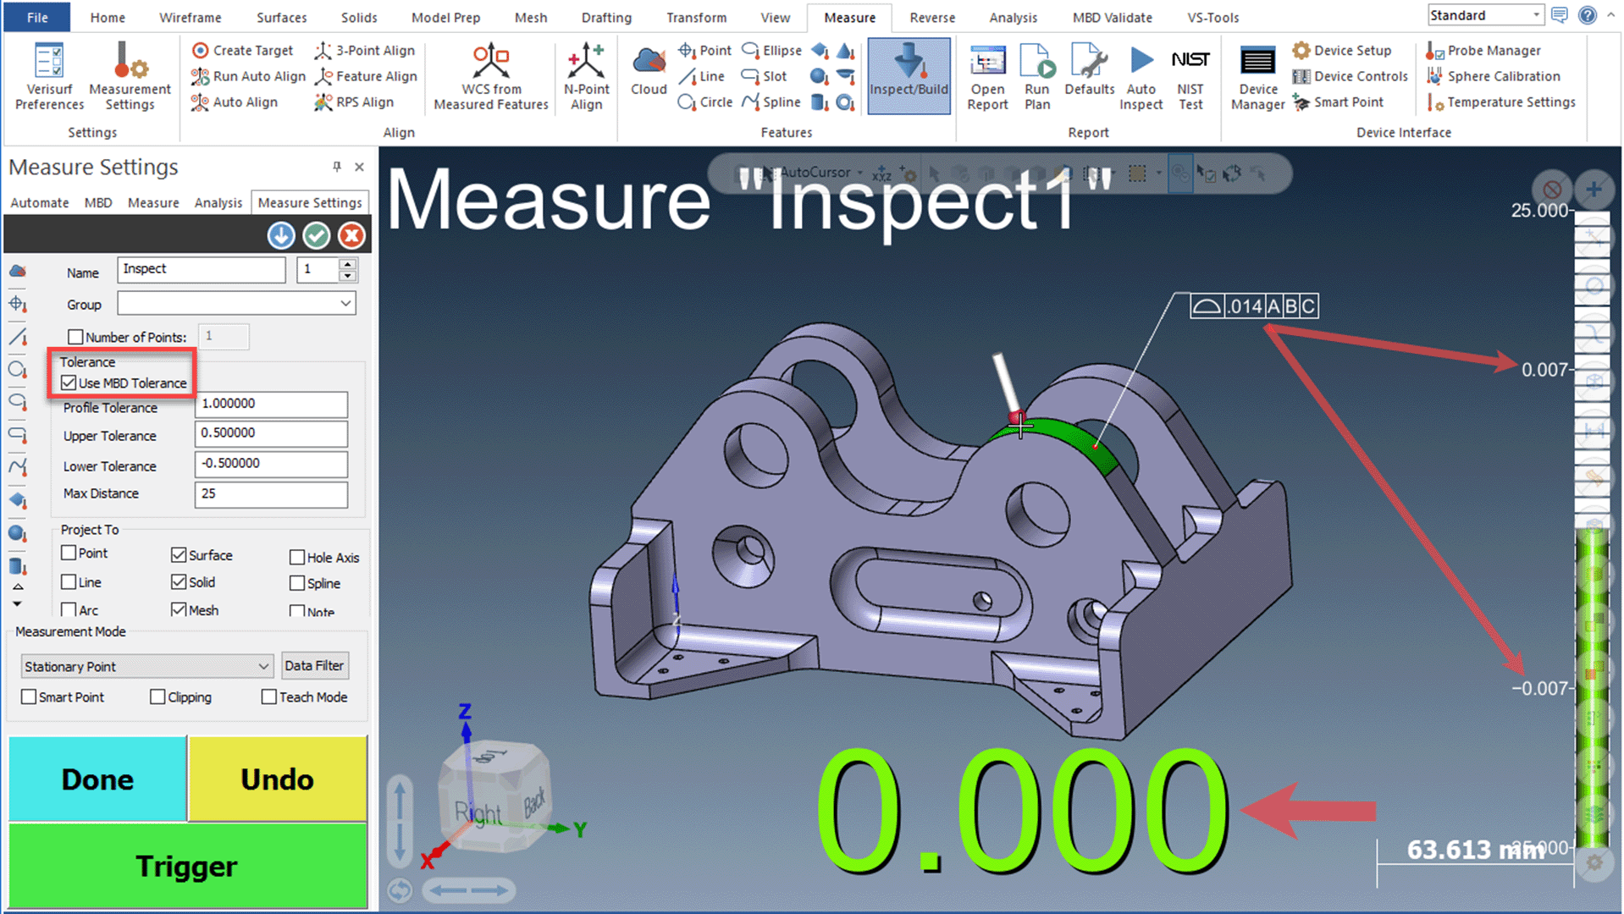
Task: Open the MBD panel tab
Action: pyautogui.click(x=98, y=203)
